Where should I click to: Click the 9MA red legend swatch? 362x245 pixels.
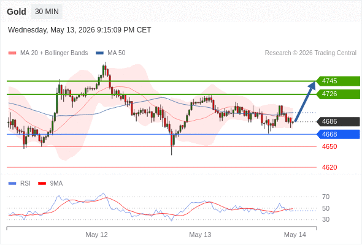tap(42, 184)
